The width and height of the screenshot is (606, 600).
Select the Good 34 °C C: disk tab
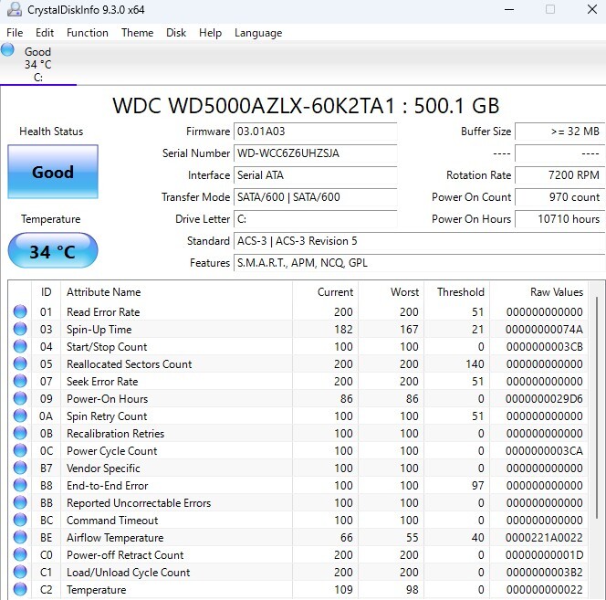[x=37, y=64]
